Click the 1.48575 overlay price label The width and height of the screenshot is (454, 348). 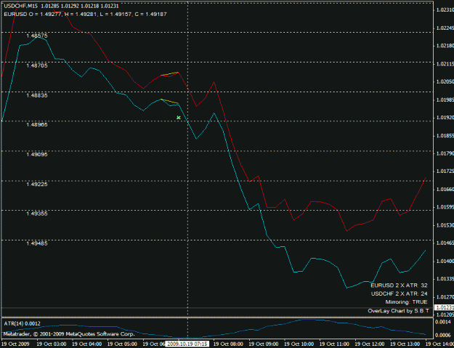point(37,36)
